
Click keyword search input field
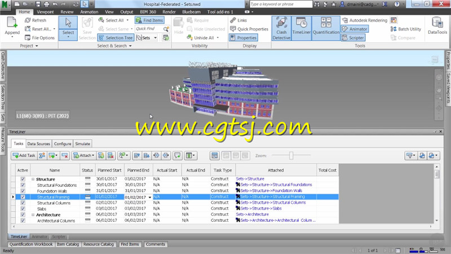click(281, 4)
